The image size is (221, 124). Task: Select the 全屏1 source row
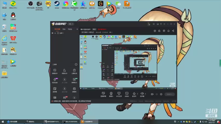pos(64,33)
